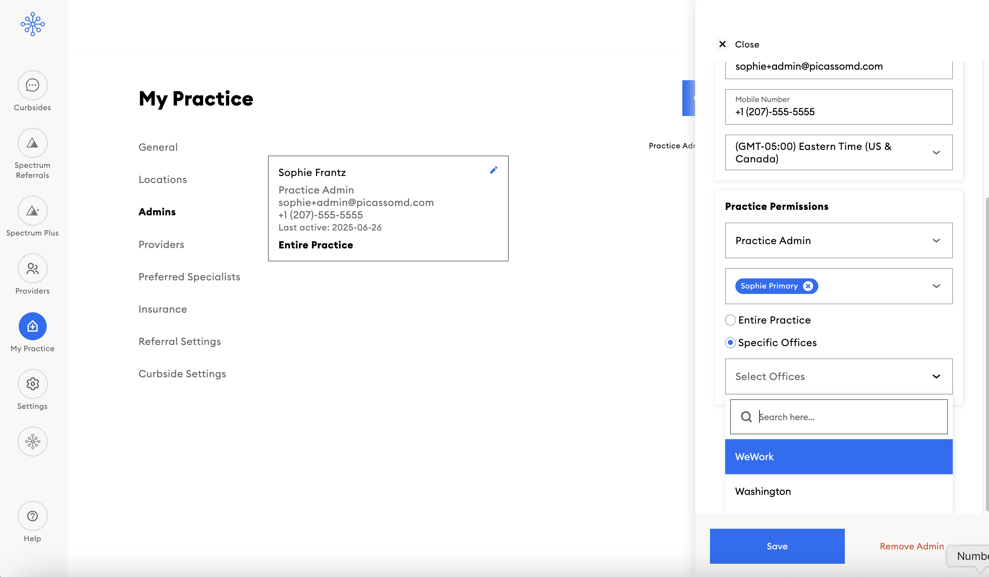Go to Providers via sidebar icon

click(x=33, y=269)
